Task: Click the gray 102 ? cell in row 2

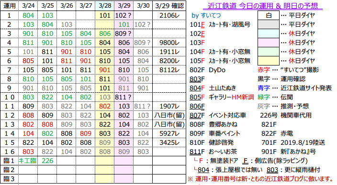Action: click(x=143, y=24)
